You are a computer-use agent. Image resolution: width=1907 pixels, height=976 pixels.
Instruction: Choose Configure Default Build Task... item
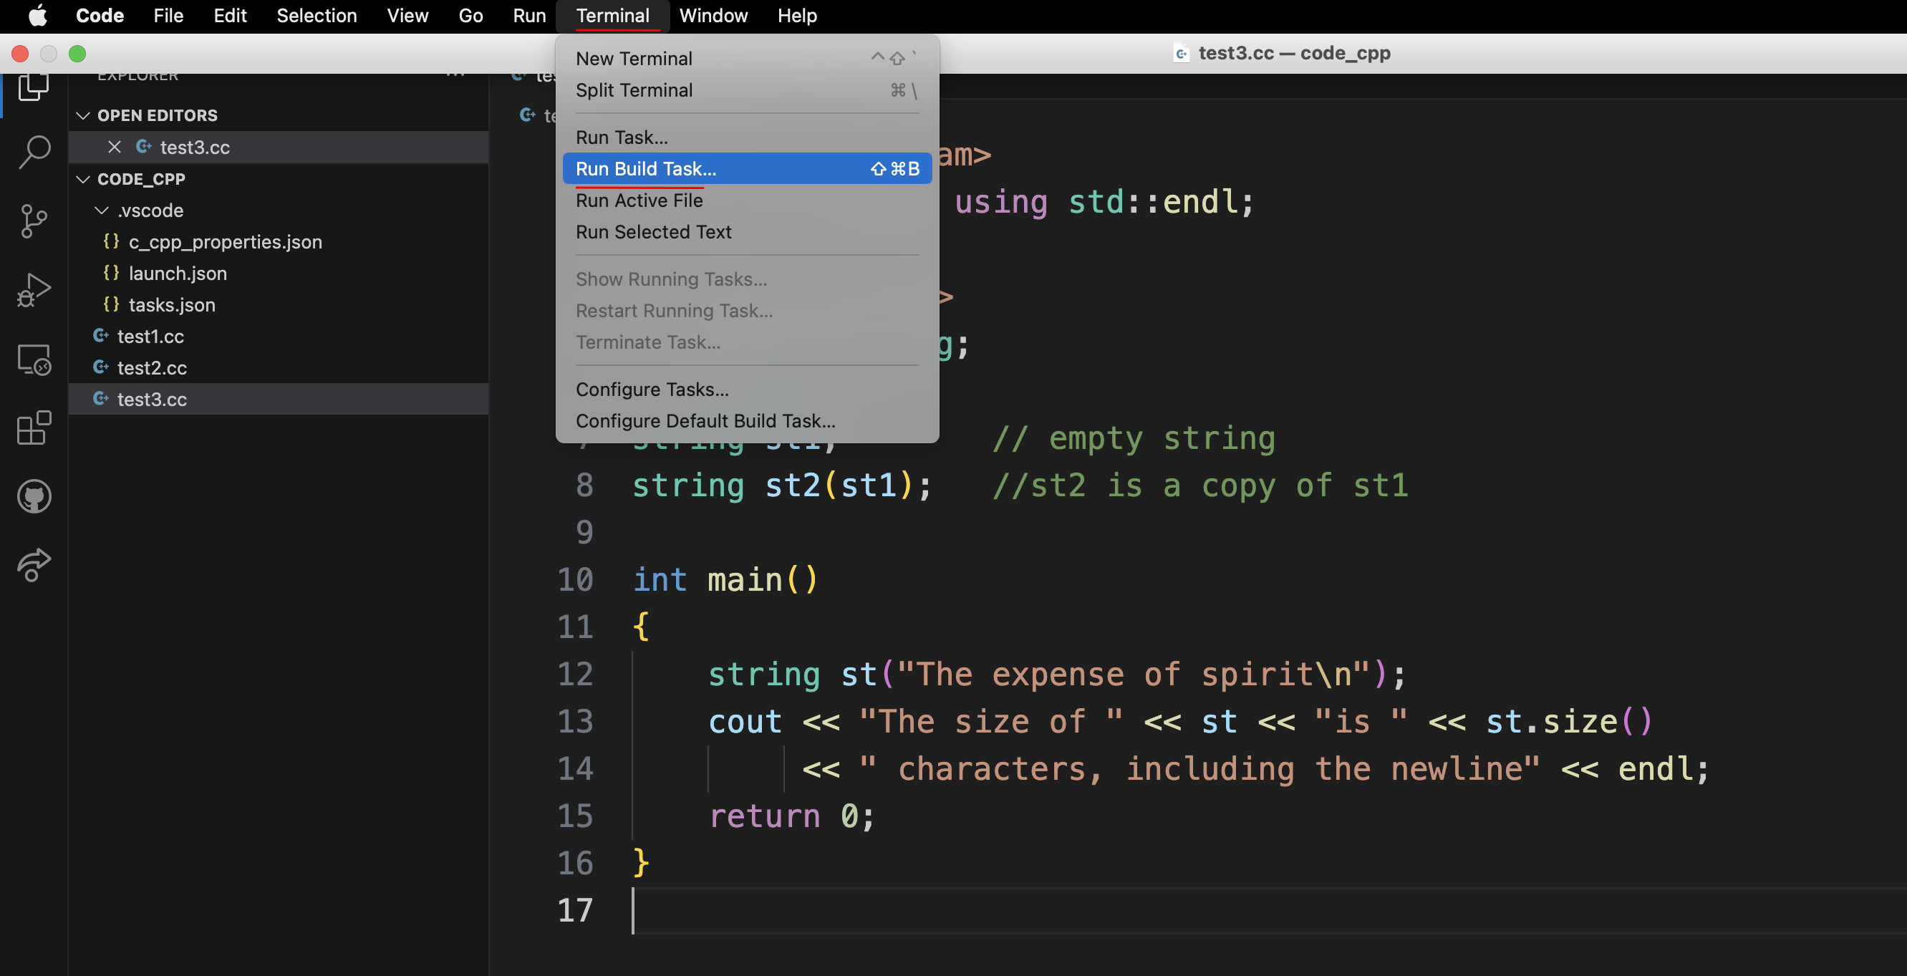click(x=747, y=420)
